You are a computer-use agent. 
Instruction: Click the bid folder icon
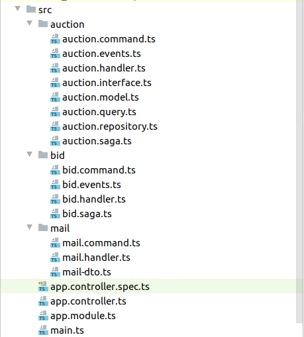(43, 155)
